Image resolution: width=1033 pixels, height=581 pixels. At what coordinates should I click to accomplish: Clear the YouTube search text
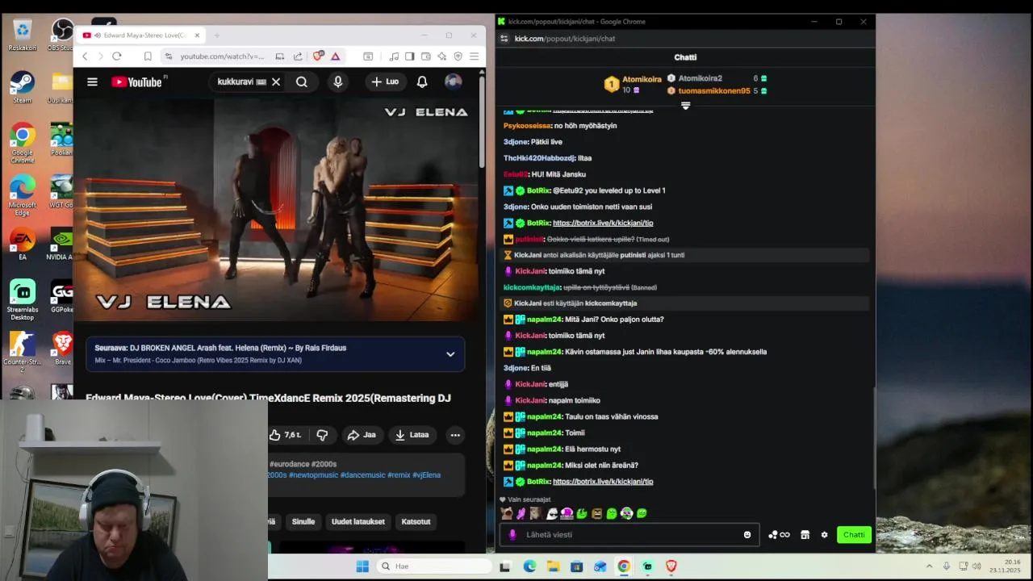coord(276,82)
